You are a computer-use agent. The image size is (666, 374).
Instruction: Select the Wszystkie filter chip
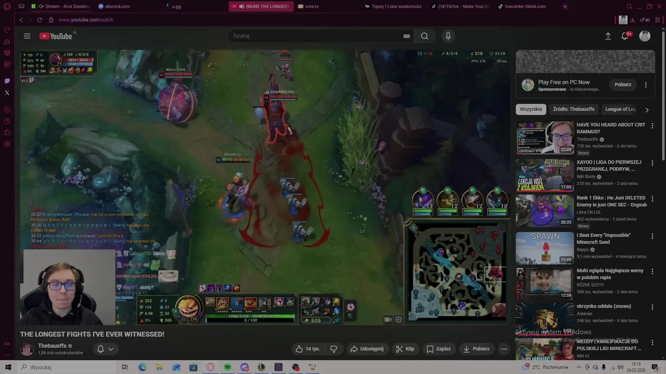[531, 110]
